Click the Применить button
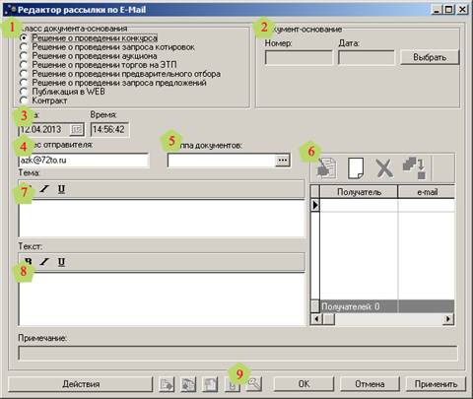This screenshot has width=473, height=399. pos(436,384)
